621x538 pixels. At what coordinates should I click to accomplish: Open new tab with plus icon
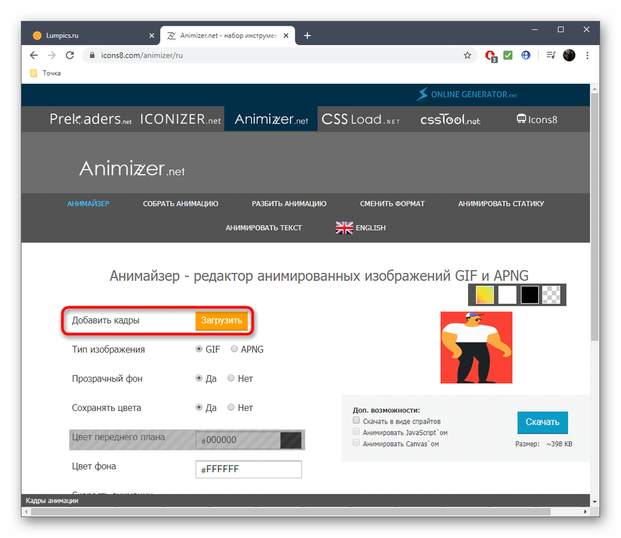coord(307,36)
